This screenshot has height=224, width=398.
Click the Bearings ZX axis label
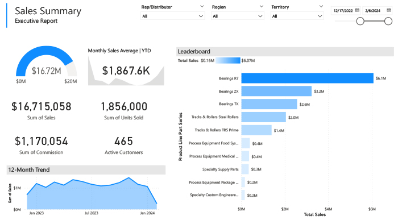(x=229, y=92)
